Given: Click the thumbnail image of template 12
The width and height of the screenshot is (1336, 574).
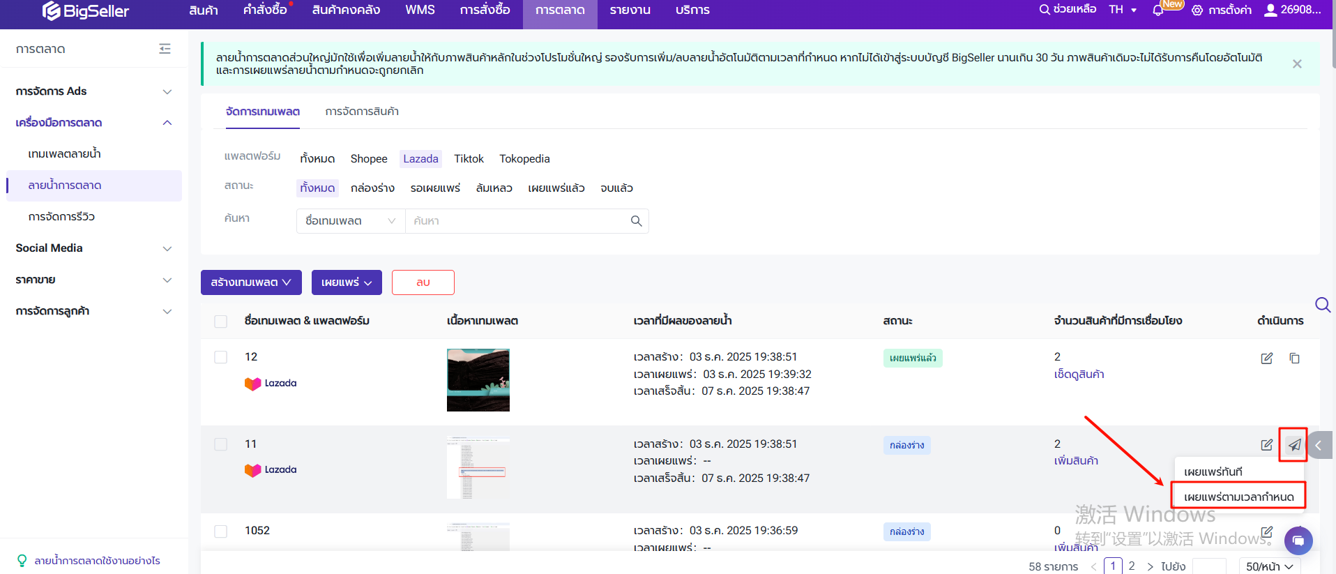Looking at the screenshot, I should pos(478,380).
